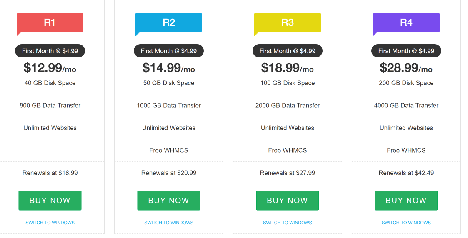Screen dimensions: 468x238
Task: Click the First Month @ $4.99 badge on R4
Action: (x=406, y=51)
